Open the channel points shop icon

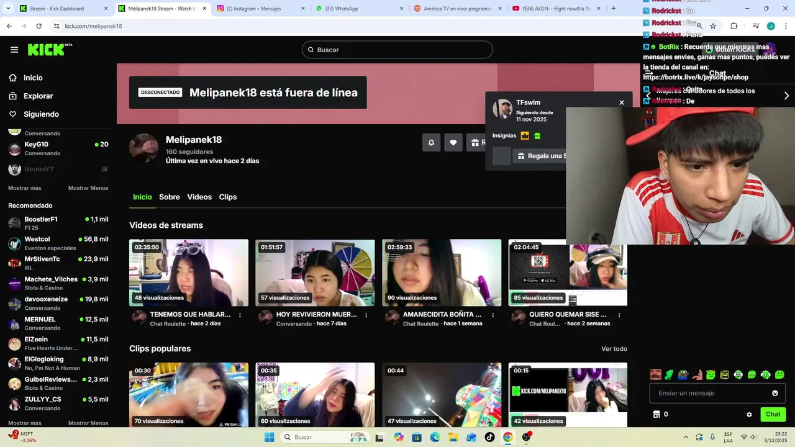(656, 414)
